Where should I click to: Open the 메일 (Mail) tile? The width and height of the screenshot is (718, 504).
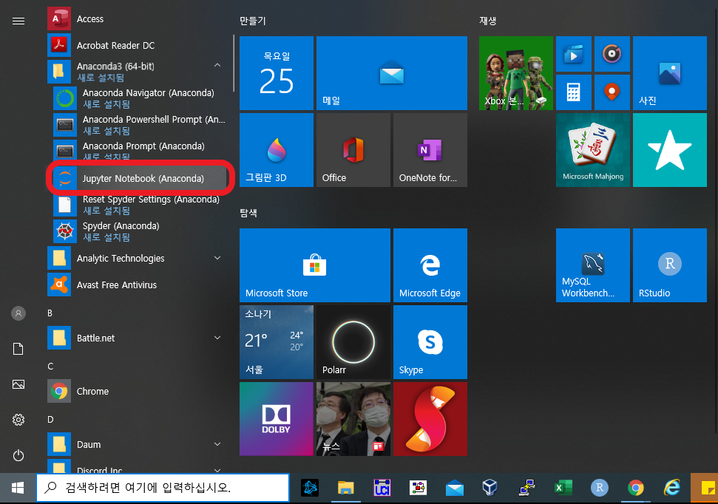[392, 73]
